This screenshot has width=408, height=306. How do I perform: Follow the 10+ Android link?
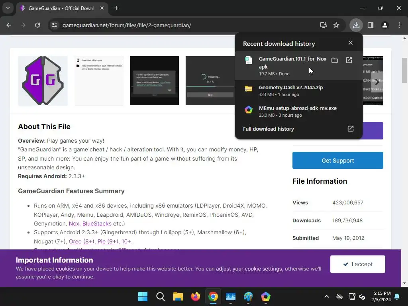pyautogui.click(x=126, y=241)
